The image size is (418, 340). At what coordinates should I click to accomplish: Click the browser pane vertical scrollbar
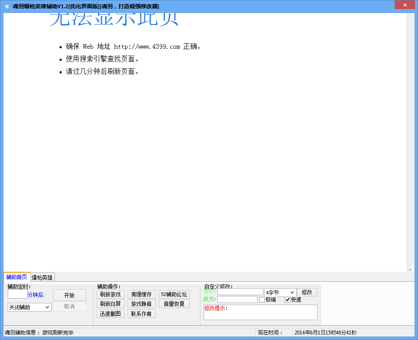[x=410, y=142]
